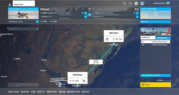The width and height of the screenshot is (179, 95).
Task: Click the flight plane icon between FROM and TO
Action: [89, 9]
